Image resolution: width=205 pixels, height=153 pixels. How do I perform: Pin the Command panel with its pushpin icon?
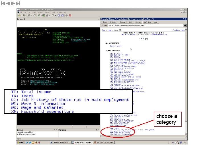pyautogui.click(x=99, y=19)
